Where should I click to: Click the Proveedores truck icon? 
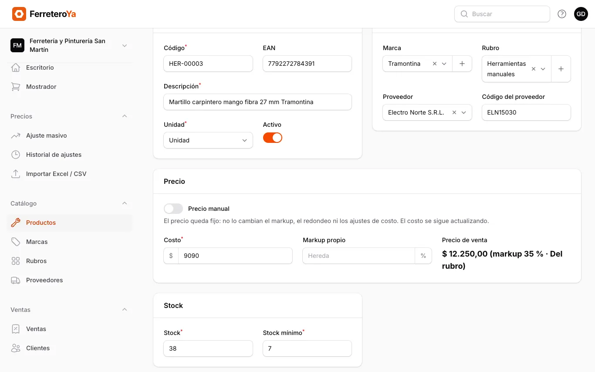16,280
